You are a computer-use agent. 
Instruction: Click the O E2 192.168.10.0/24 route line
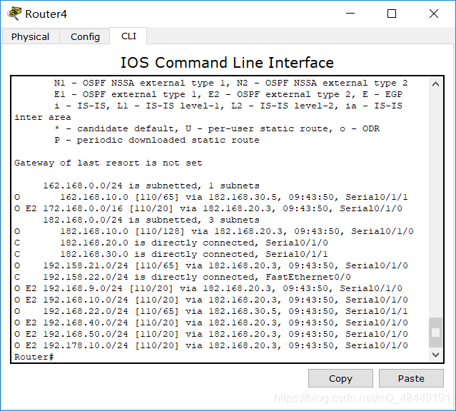211,300
